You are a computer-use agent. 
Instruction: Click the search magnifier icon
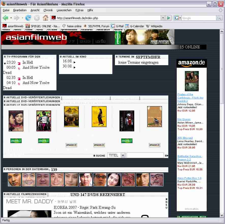(x=219, y=18)
